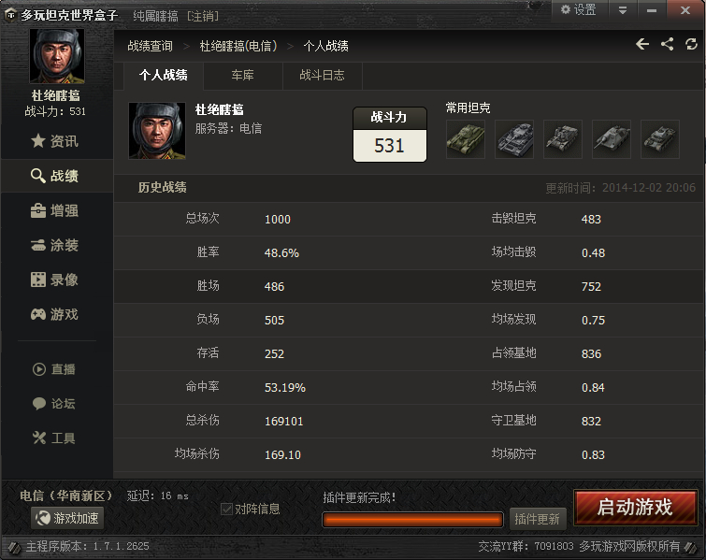The height and width of the screenshot is (560, 706).
Task: Click the back arrow icon
Action: [x=642, y=44]
